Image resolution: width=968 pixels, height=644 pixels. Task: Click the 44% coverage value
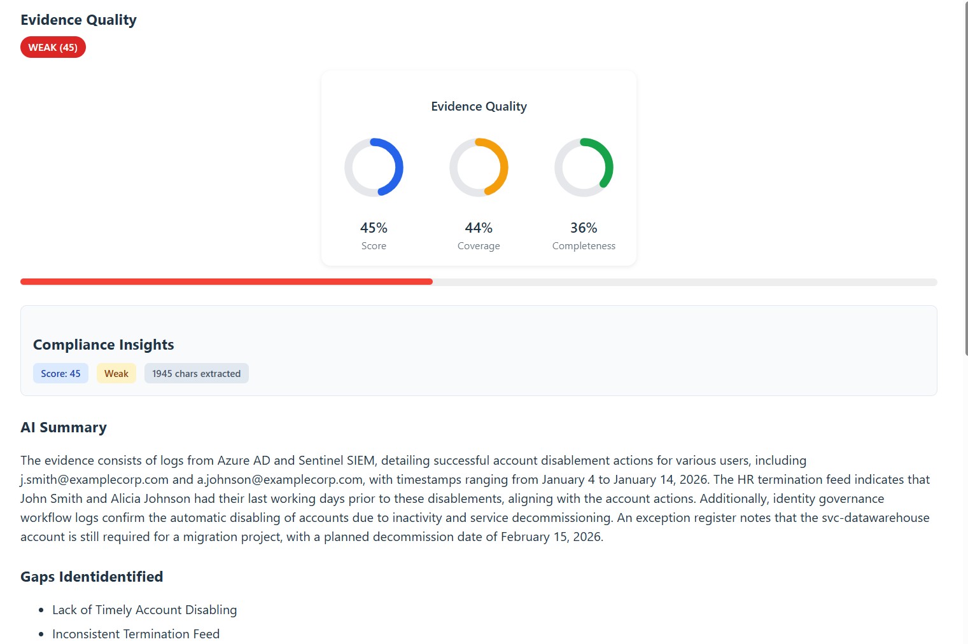[x=479, y=228]
